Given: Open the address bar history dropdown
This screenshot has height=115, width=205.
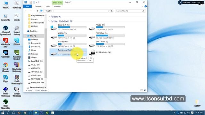Looking at the screenshot, I should click(109, 11).
